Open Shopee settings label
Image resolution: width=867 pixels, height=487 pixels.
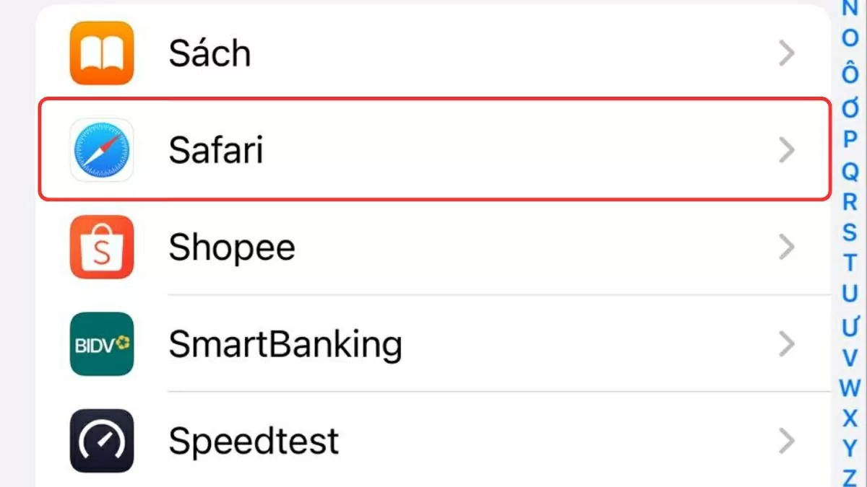(232, 247)
